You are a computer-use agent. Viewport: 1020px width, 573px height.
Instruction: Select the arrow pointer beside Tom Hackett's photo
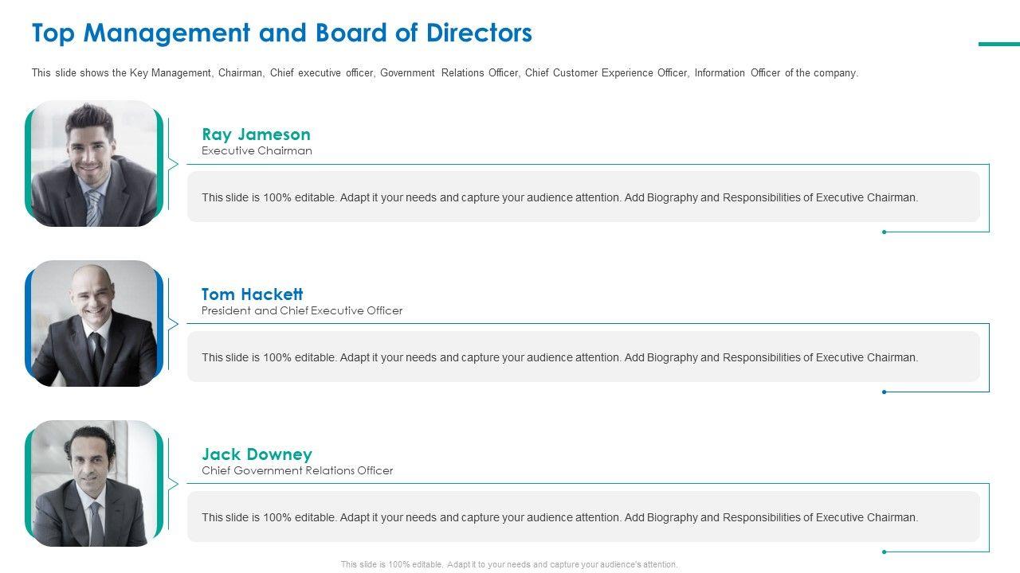click(173, 324)
